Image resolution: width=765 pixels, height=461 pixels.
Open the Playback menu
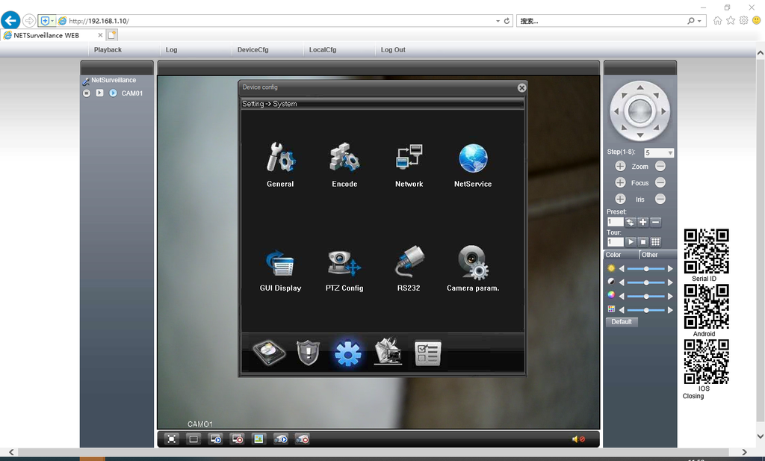(108, 50)
